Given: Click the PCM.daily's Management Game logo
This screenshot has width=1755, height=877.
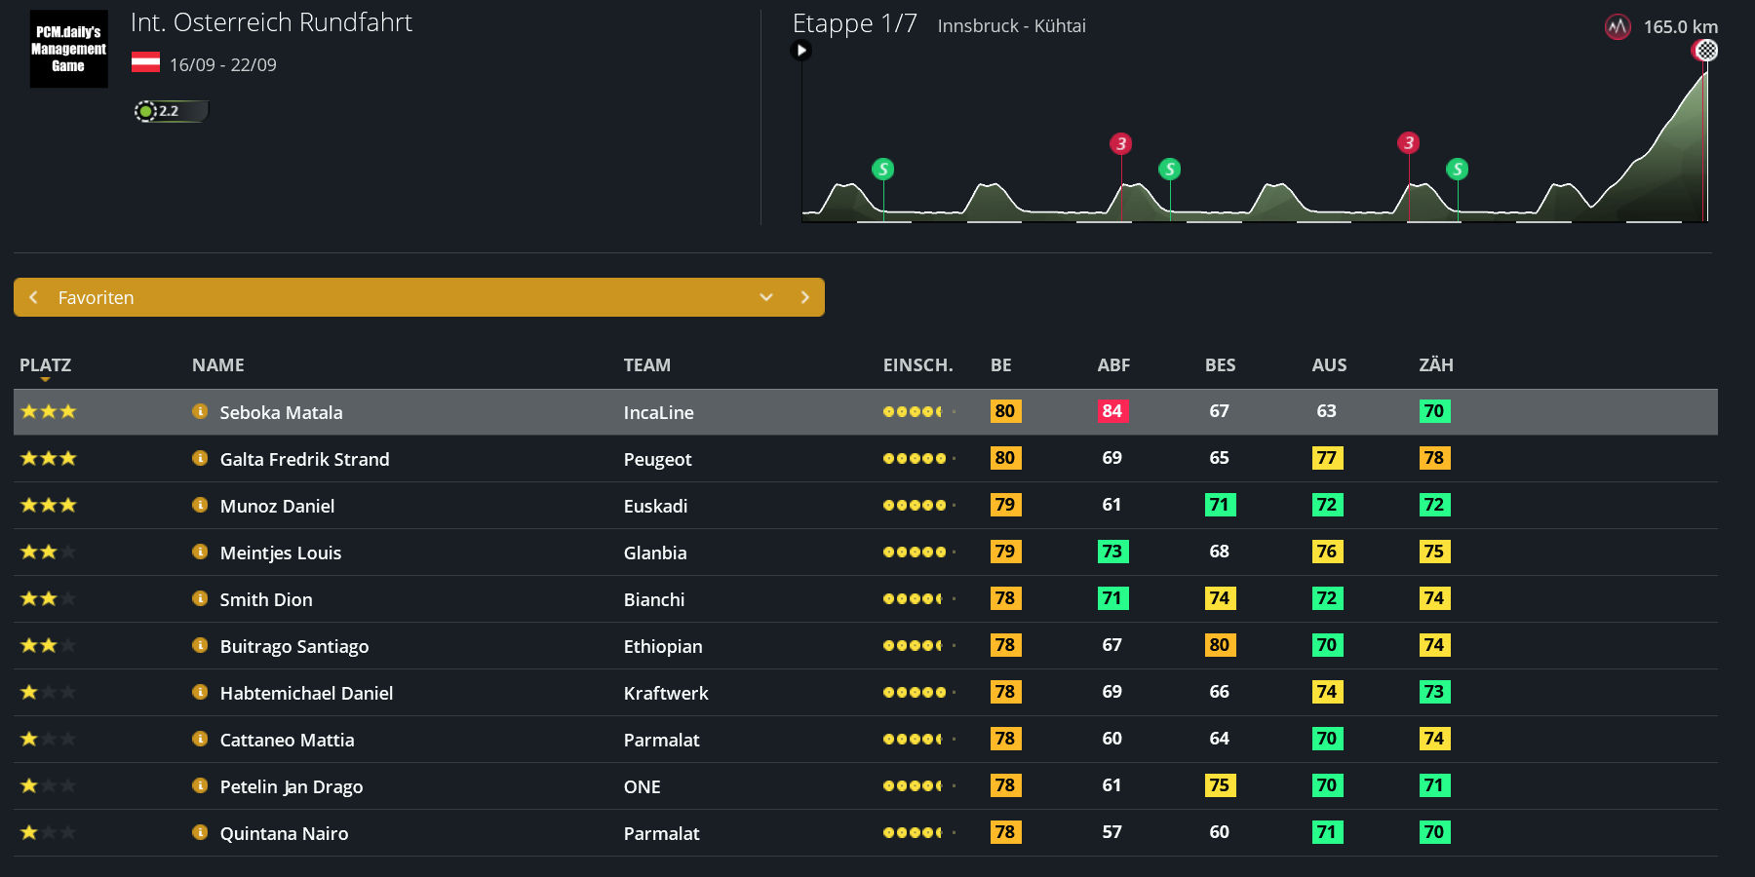Looking at the screenshot, I should [x=68, y=49].
